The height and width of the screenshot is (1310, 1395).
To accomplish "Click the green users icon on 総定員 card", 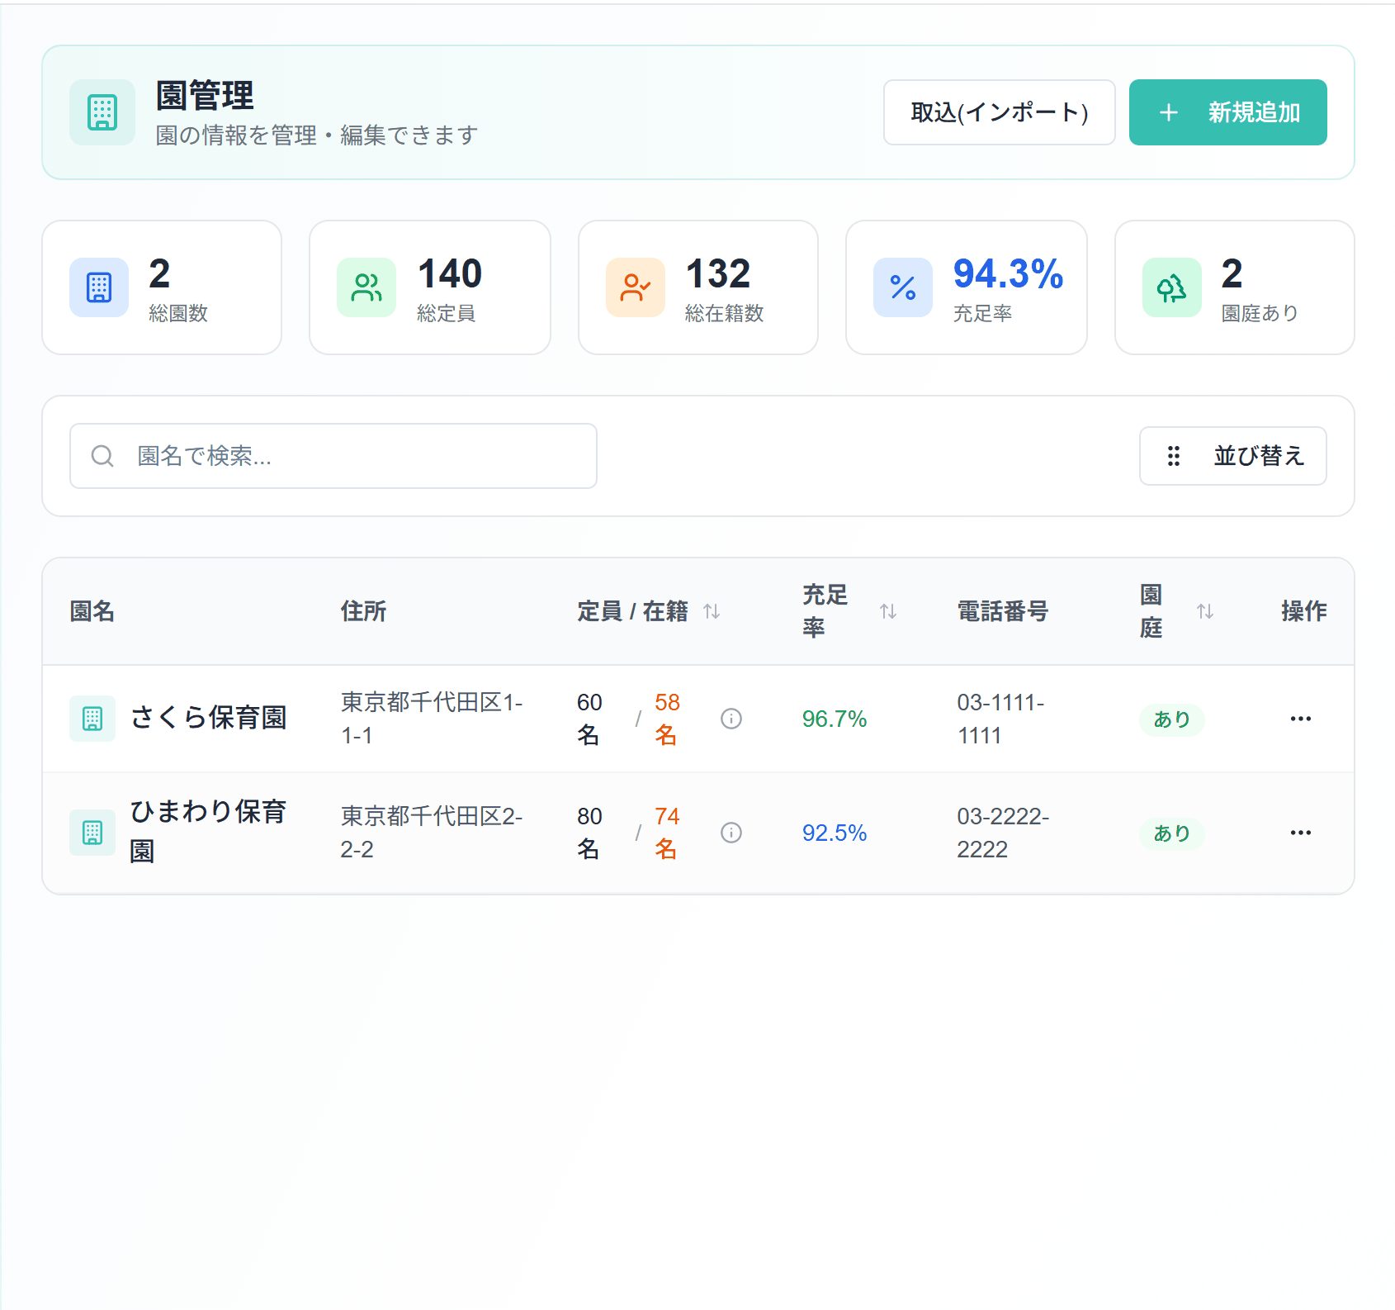I will (x=366, y=287).
